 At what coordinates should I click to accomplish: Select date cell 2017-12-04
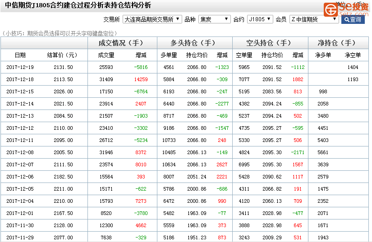tap(20, 201)
